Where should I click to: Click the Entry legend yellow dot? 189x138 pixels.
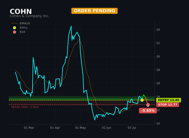tap(14, 28)
